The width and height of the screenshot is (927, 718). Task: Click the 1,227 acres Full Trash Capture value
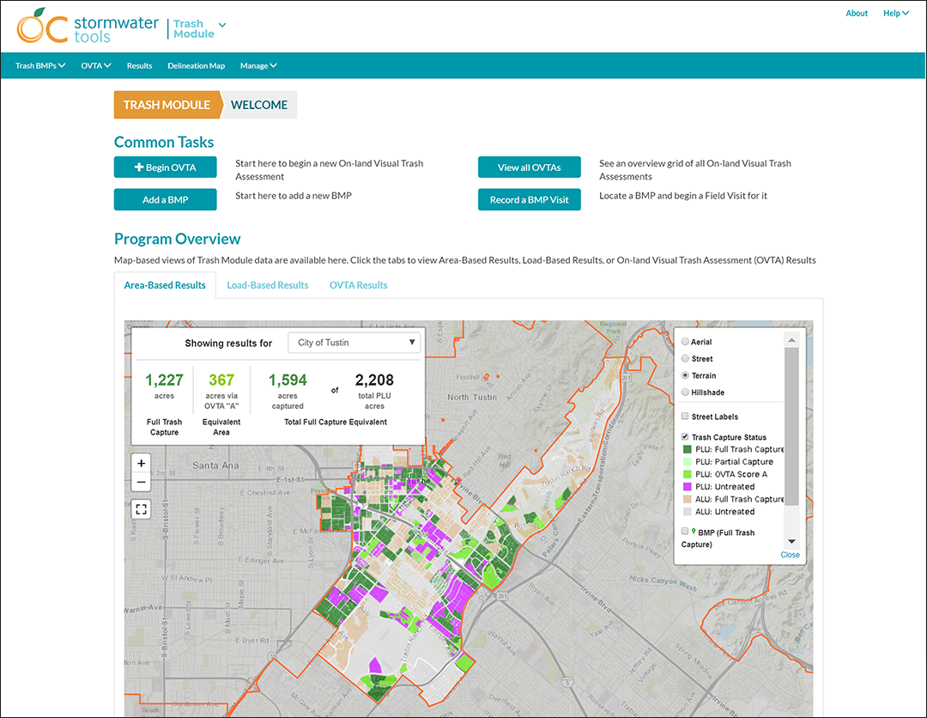tap(164, 380)
